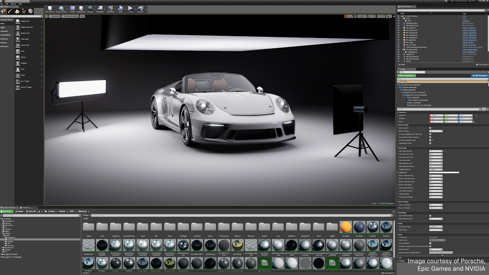Open the Marketplace toolbar icon
Screen dimensions: 489x275
(x=81, y=9)
